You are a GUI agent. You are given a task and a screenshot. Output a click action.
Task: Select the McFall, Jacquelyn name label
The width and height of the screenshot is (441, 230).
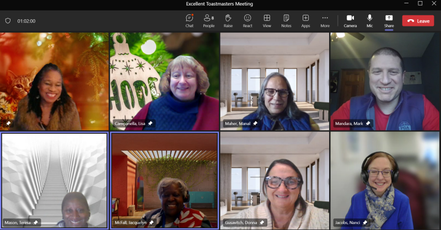pos(131,223)
